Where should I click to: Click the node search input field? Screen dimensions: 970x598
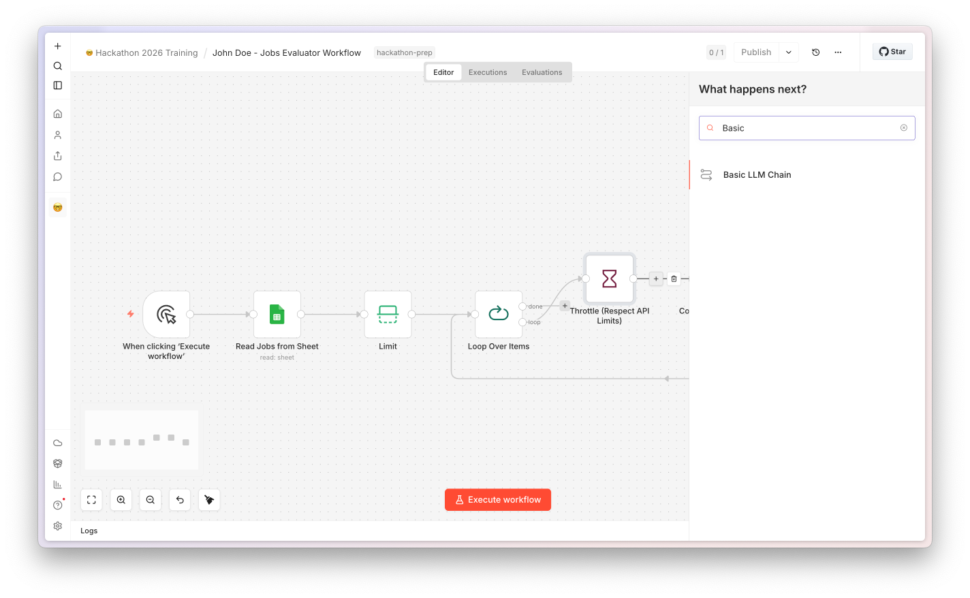pyautogui.click(x=807, y=128)
